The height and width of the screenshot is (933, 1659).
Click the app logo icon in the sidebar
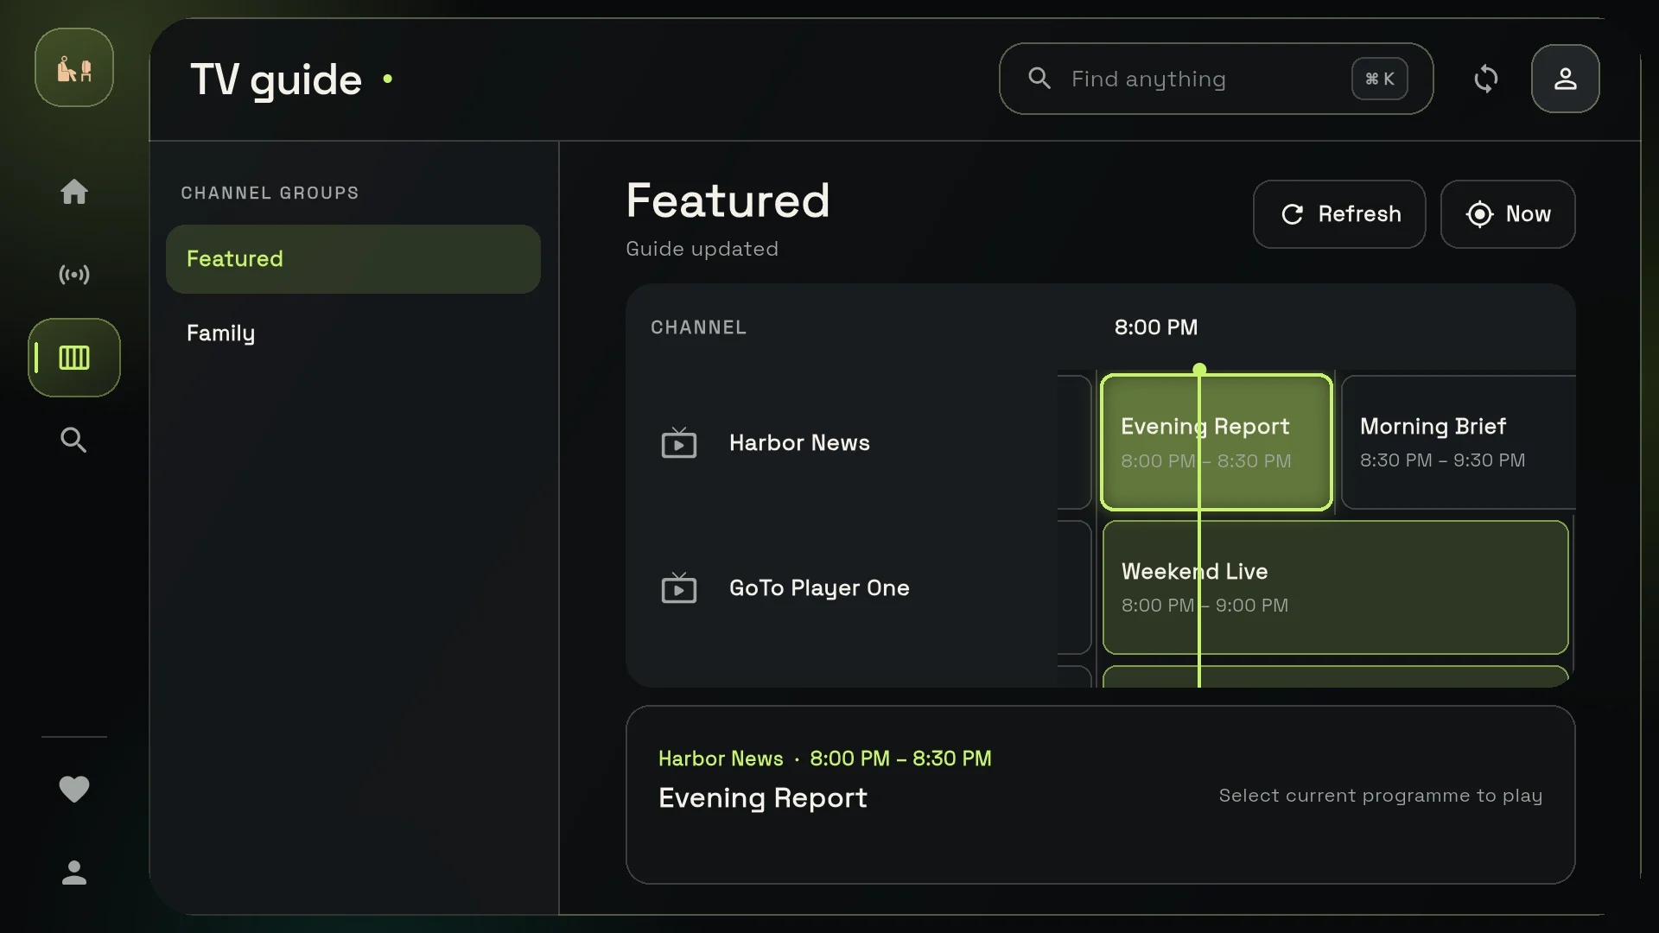point(74,67)
